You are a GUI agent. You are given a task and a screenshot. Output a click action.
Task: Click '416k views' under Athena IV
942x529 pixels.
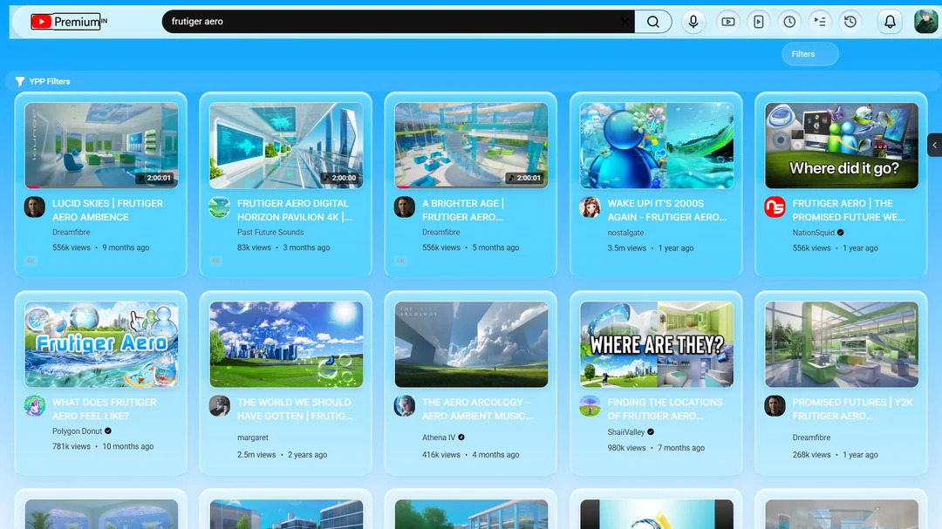pyautogui.click(x=441, y=455)
